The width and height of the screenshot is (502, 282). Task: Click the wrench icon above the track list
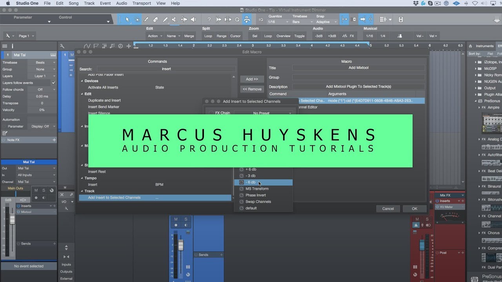point(62,46)
